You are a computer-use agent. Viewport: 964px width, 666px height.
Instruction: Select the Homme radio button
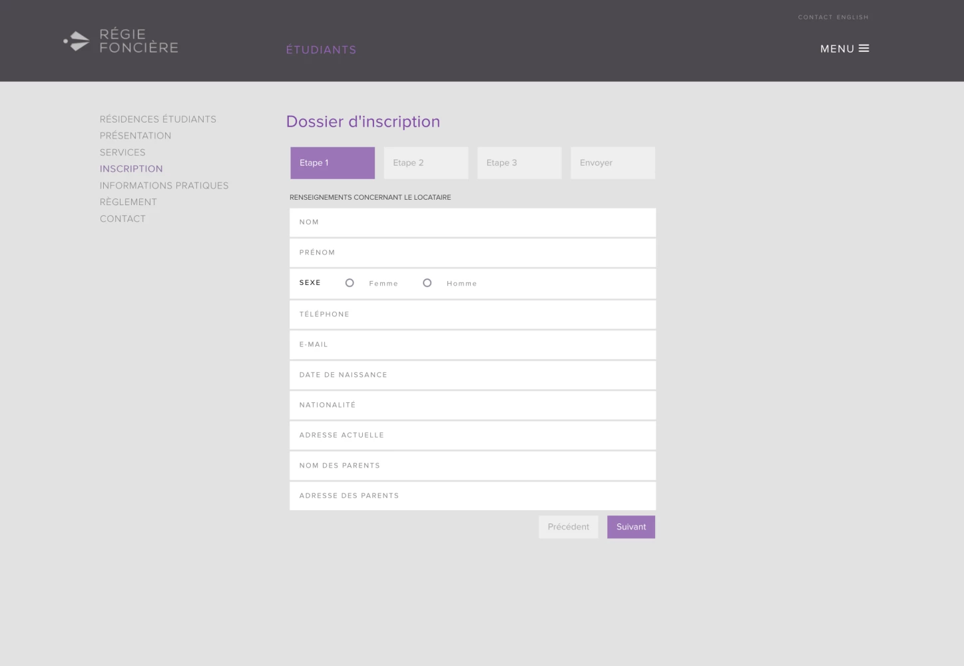coord(427,283)
